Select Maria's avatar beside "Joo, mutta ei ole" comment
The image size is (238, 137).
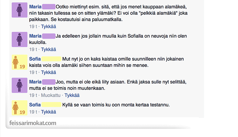(19, 85)
